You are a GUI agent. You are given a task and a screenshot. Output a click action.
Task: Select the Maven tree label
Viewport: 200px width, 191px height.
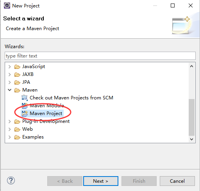tap(30, 90)
